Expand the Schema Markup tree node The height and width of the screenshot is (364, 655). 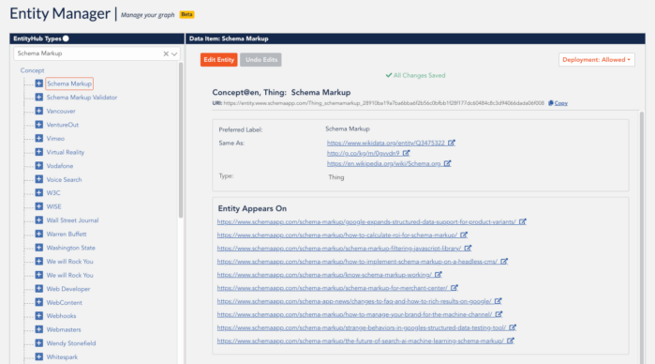38,83
